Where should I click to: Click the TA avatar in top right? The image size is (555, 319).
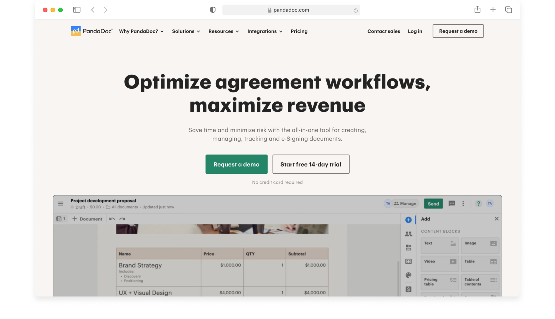coord(490,203)
